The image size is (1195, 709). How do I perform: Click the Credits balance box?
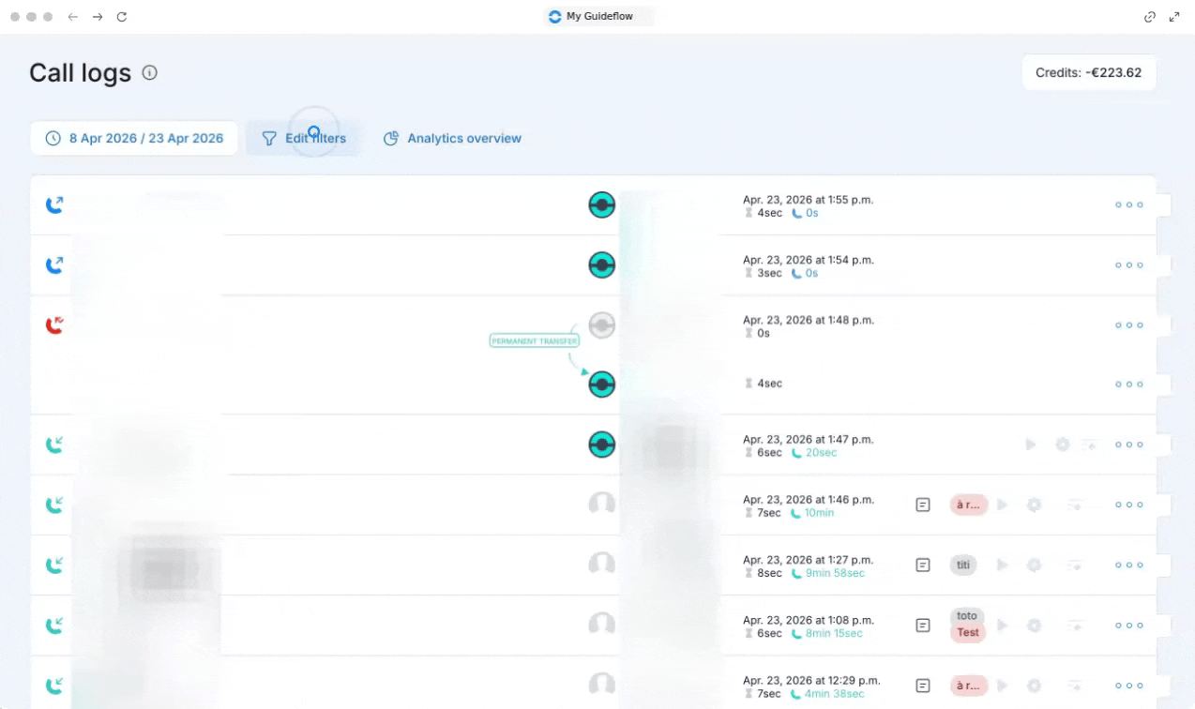point(1088,72)
